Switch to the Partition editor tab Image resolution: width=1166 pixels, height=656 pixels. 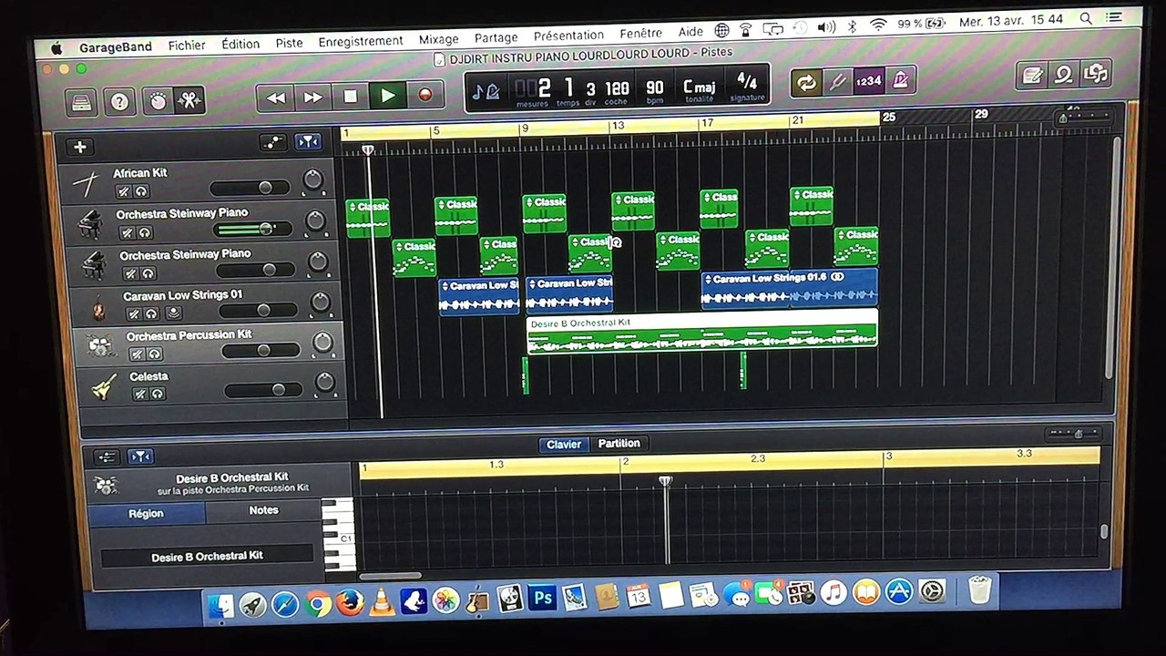click(619, 444)
